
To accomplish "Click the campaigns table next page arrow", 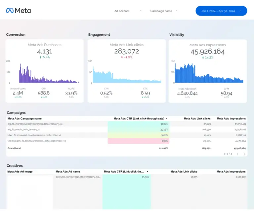I will [x=244, y=154].
